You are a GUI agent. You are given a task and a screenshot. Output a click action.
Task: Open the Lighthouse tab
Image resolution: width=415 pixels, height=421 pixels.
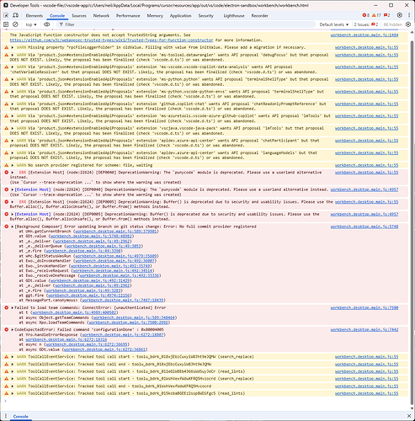[x=234, y=16]
